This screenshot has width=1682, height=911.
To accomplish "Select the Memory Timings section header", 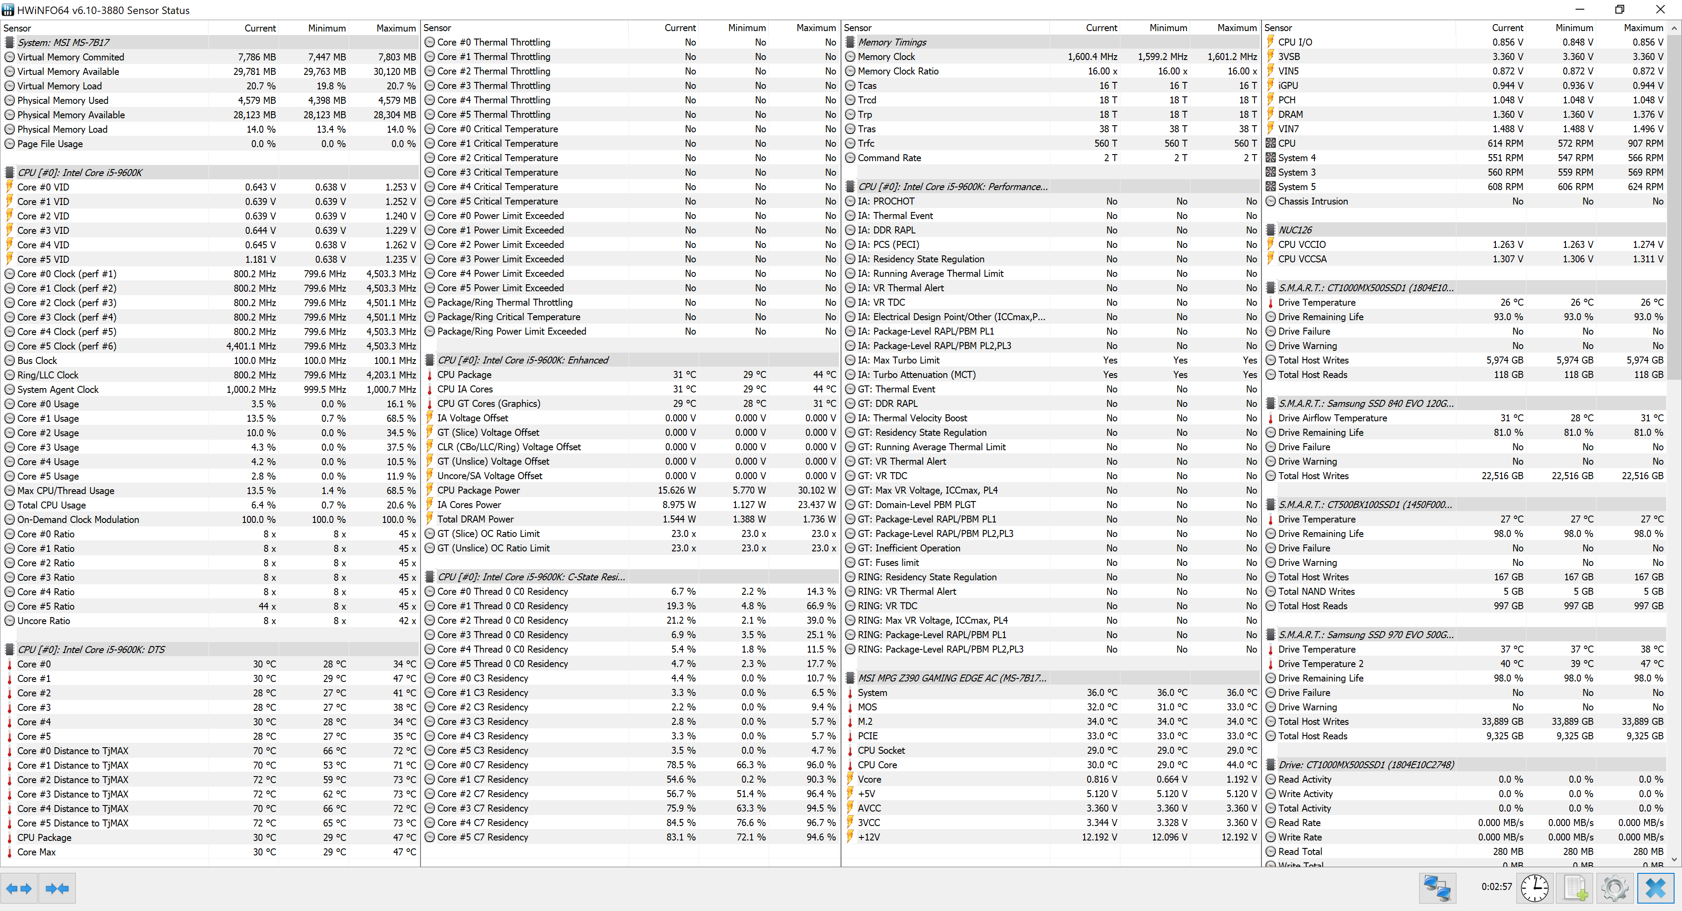I will [x=892, y=42].
